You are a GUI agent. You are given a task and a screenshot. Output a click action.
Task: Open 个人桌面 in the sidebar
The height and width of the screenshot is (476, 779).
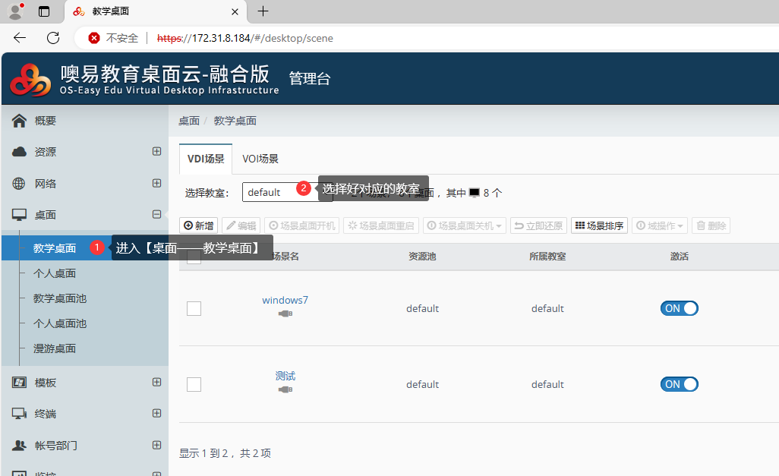click(x=55, y=273)
